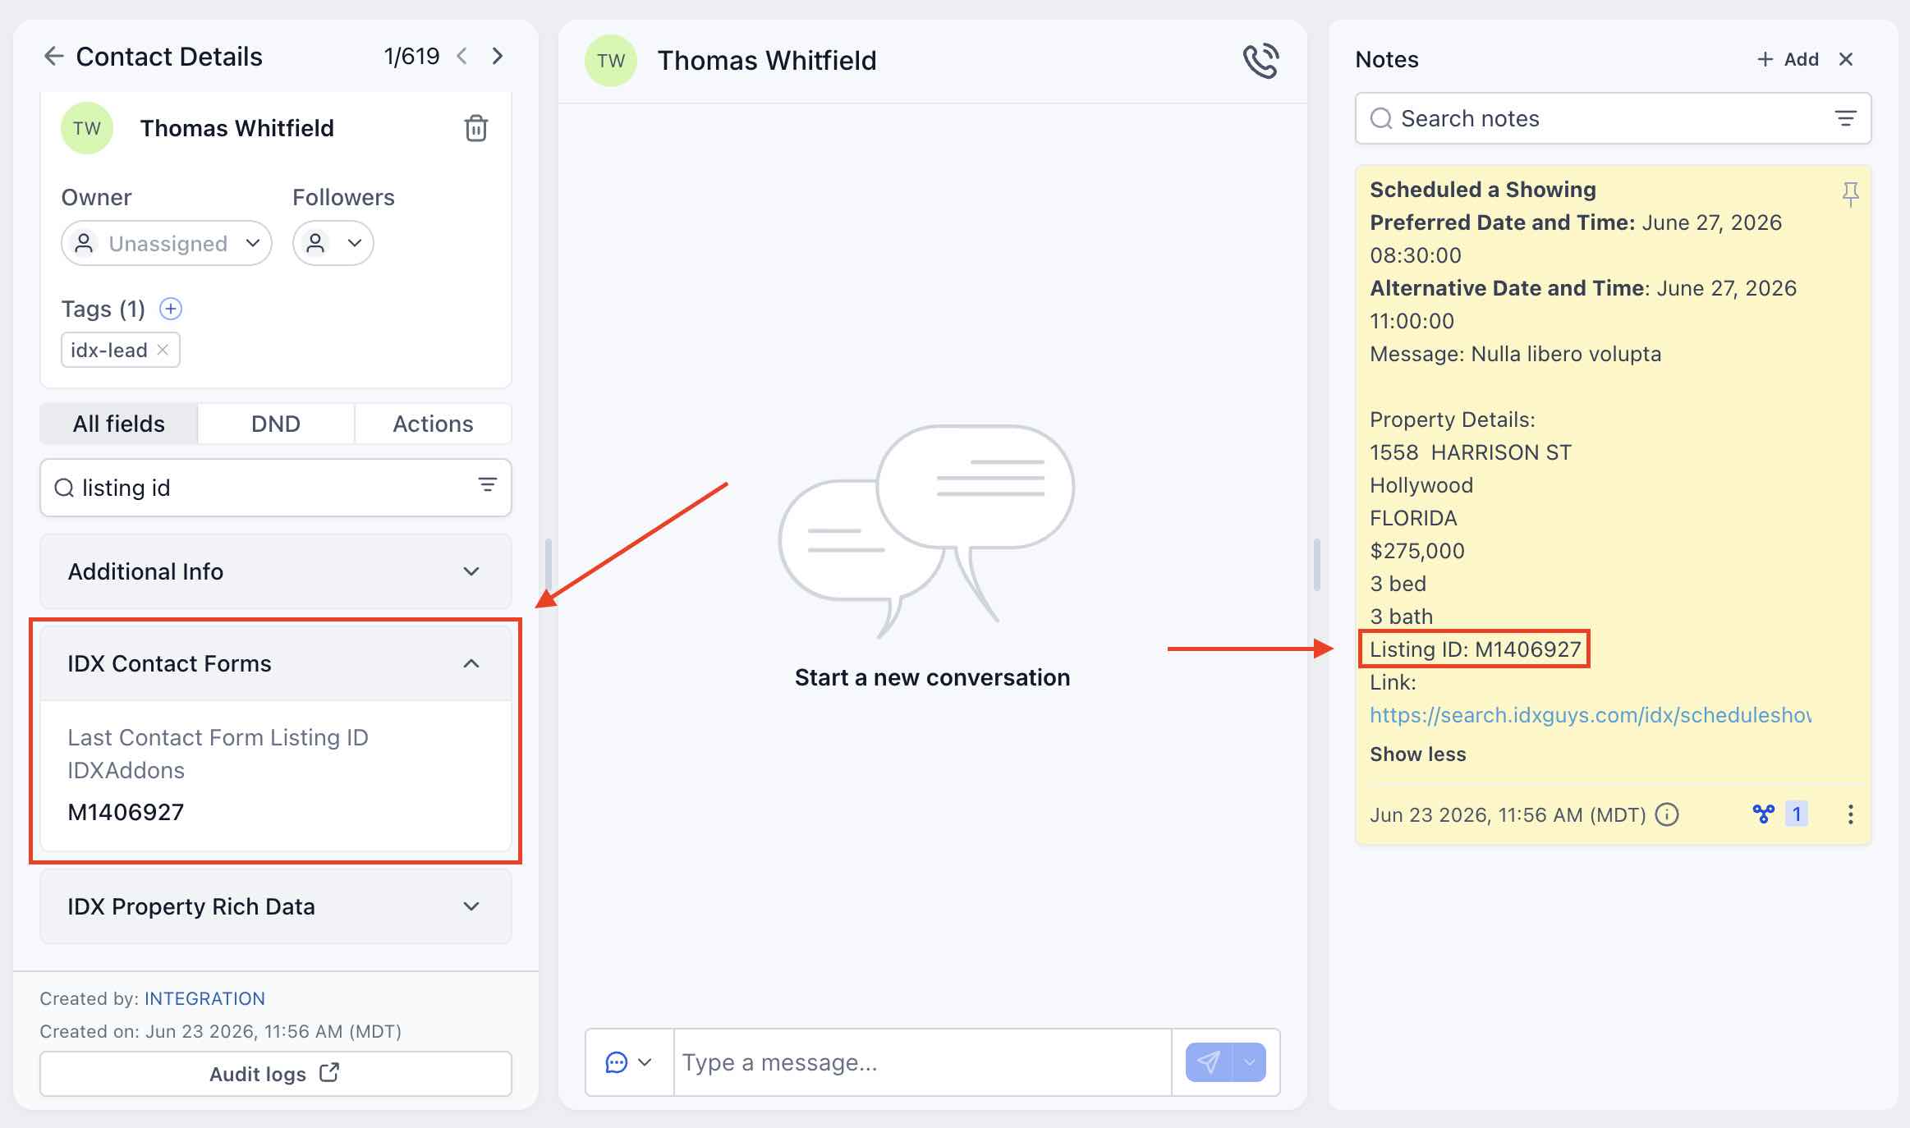The height and width of the screenshot is (1128, 1910).
Task: Click the 1/619 contact counter
Action: pyautogui.click(x=411, y=56)
